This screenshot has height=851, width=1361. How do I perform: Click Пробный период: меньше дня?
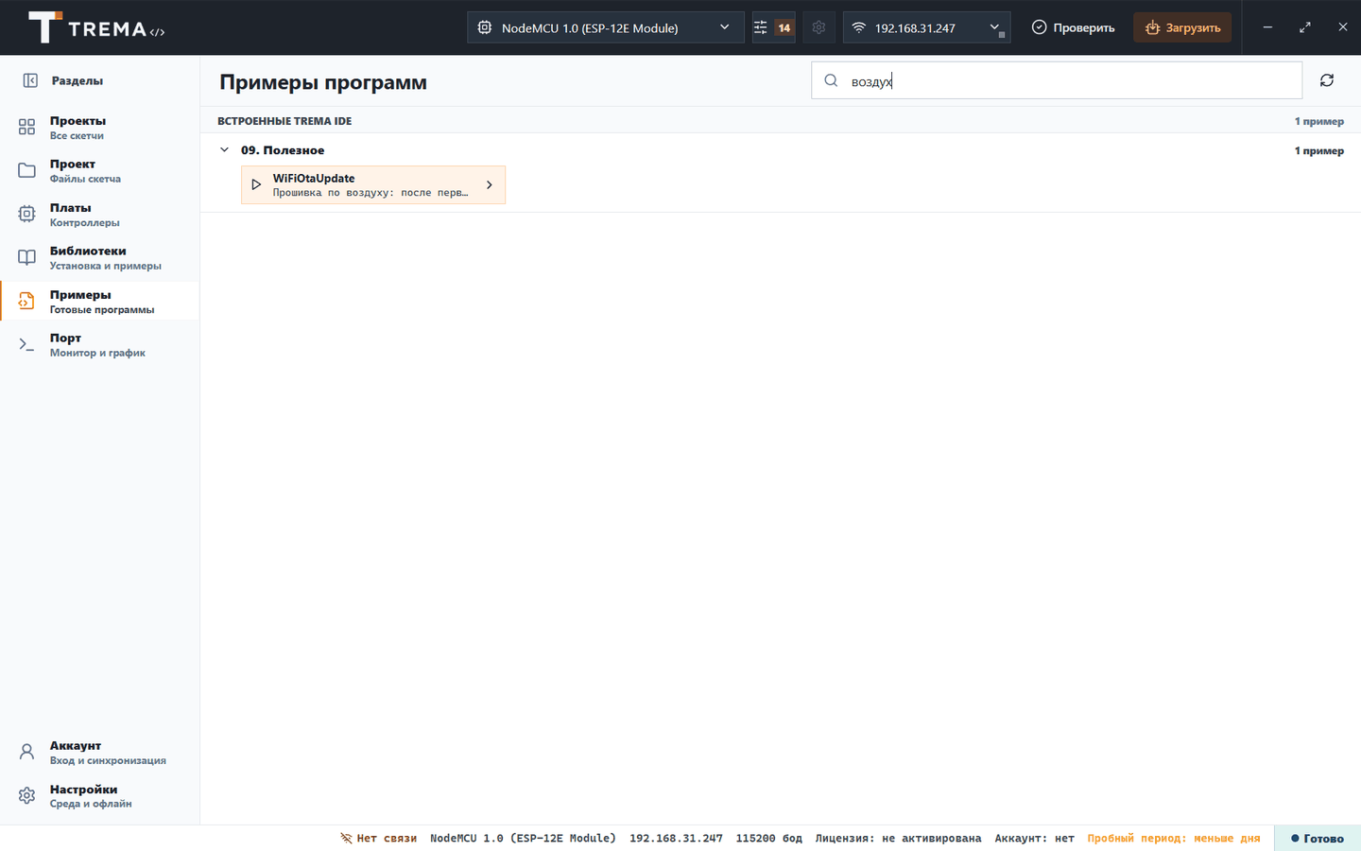point(1174,838)
